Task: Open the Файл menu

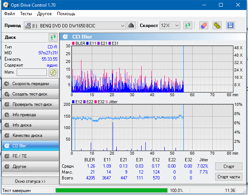Action: pos(10,14)
